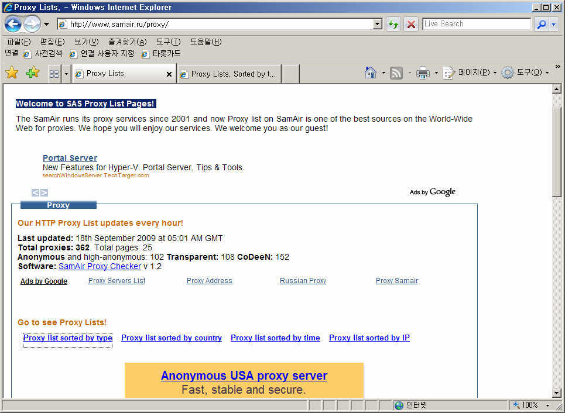Open the 연결 사용자 지정 link shortcut
Viewport: 565px width, 413px height.
102,54
